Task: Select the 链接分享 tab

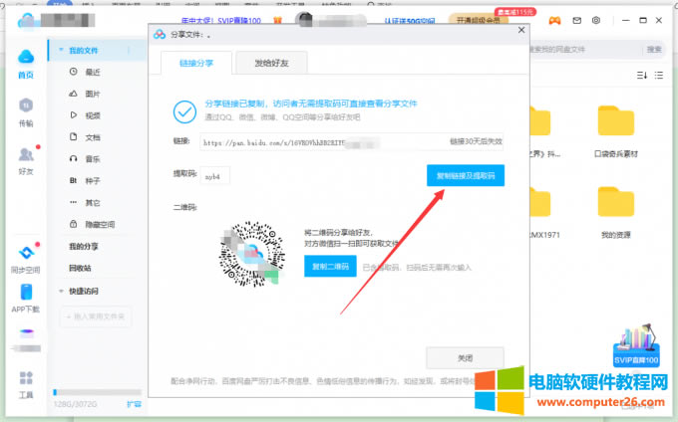Action: coord(195,64)
